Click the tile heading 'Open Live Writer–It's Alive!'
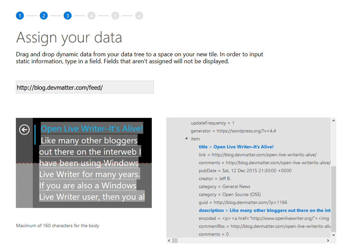The width and height of the screenshot is (343, 249). (92, 129)
